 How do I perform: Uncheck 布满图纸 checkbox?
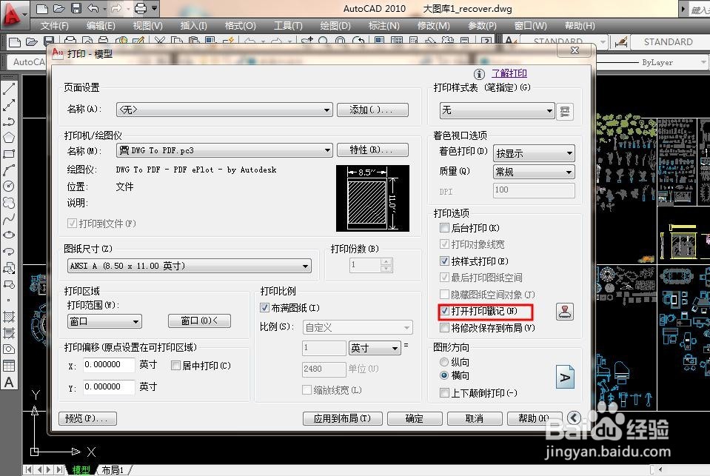click(x=265, y=308)
